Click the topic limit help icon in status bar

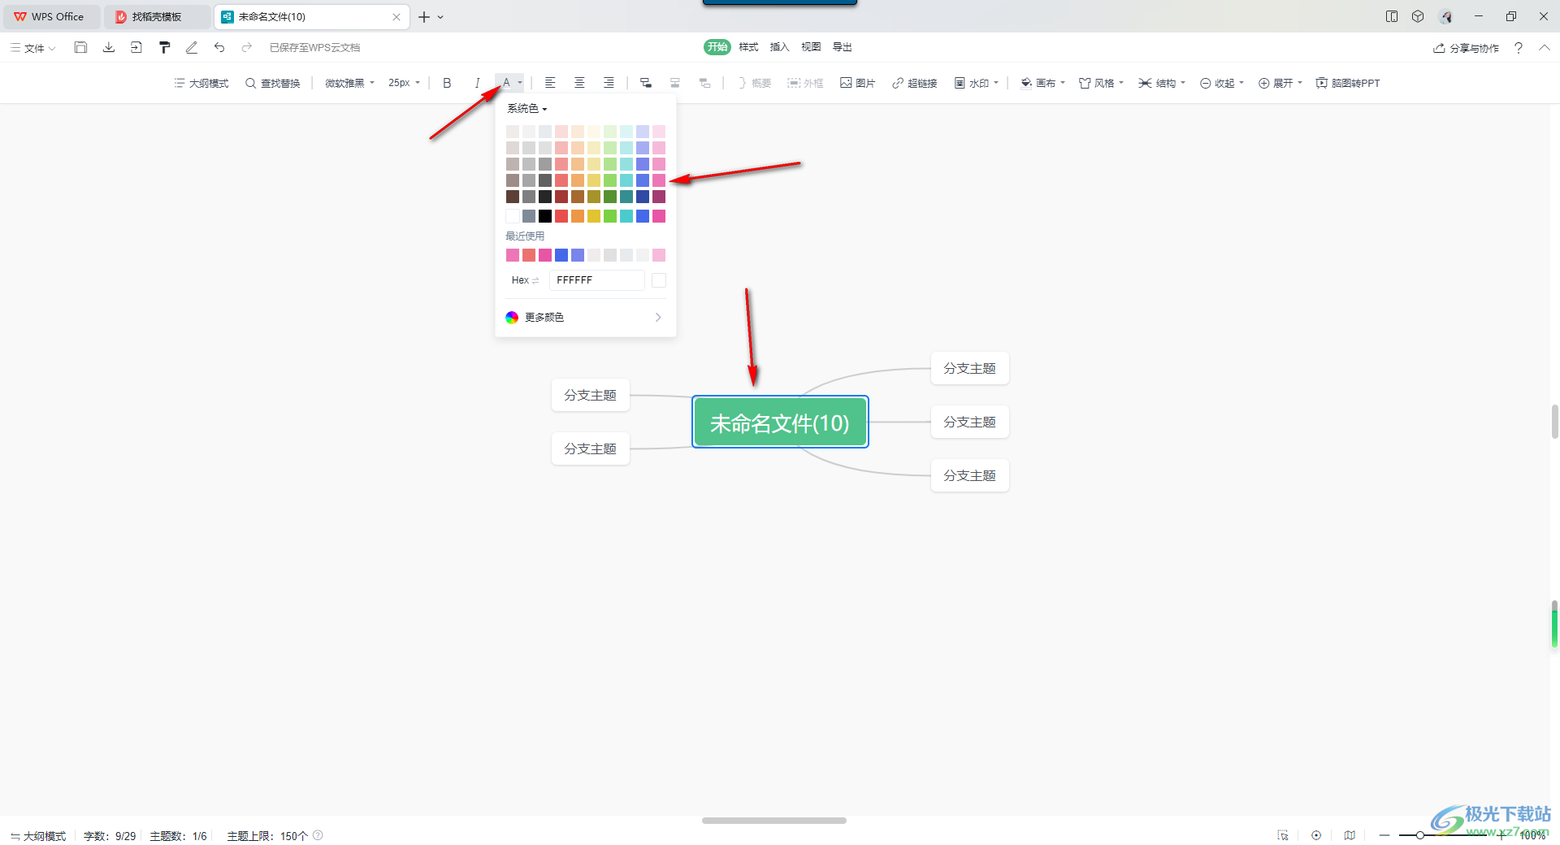318,835
